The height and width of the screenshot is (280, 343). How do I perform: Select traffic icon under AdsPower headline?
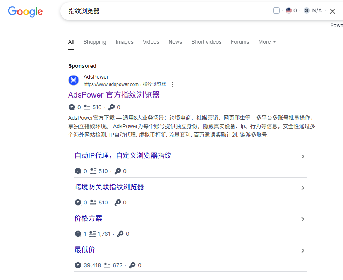(x=72, y=107)
